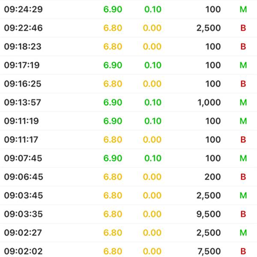Click the M marker at 09:11:19
Image resolution: width=257 pixels, height=257 pixels.
coord(243,121)
